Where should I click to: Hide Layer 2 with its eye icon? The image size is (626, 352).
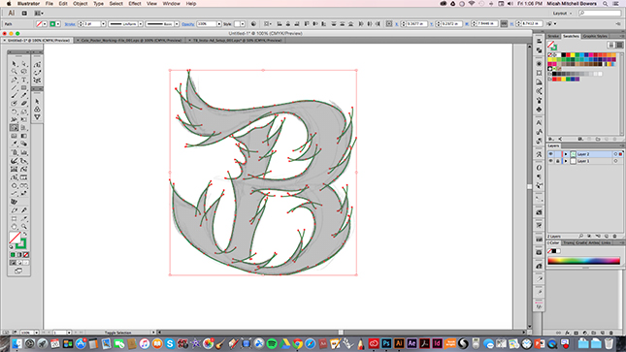551,154
